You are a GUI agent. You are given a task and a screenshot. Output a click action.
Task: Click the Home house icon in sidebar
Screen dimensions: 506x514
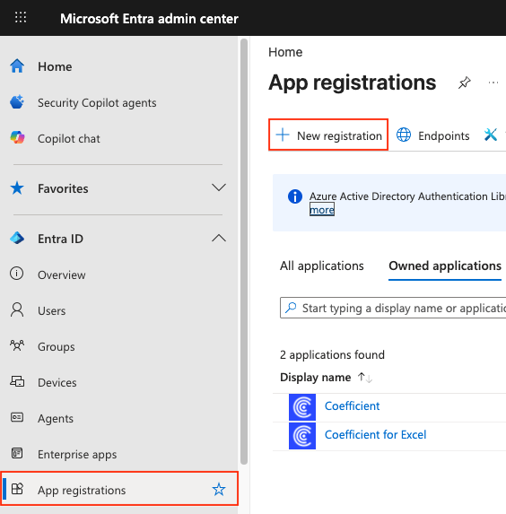click(x=17, y=65)
